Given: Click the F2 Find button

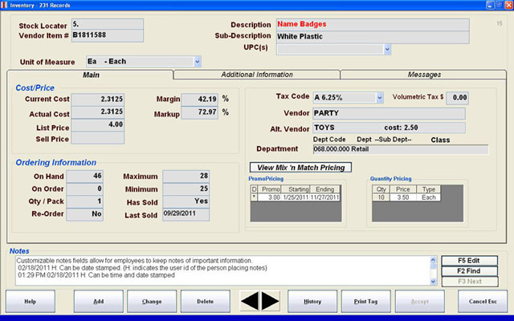Looking at the screenshot, I should point(471,271).
